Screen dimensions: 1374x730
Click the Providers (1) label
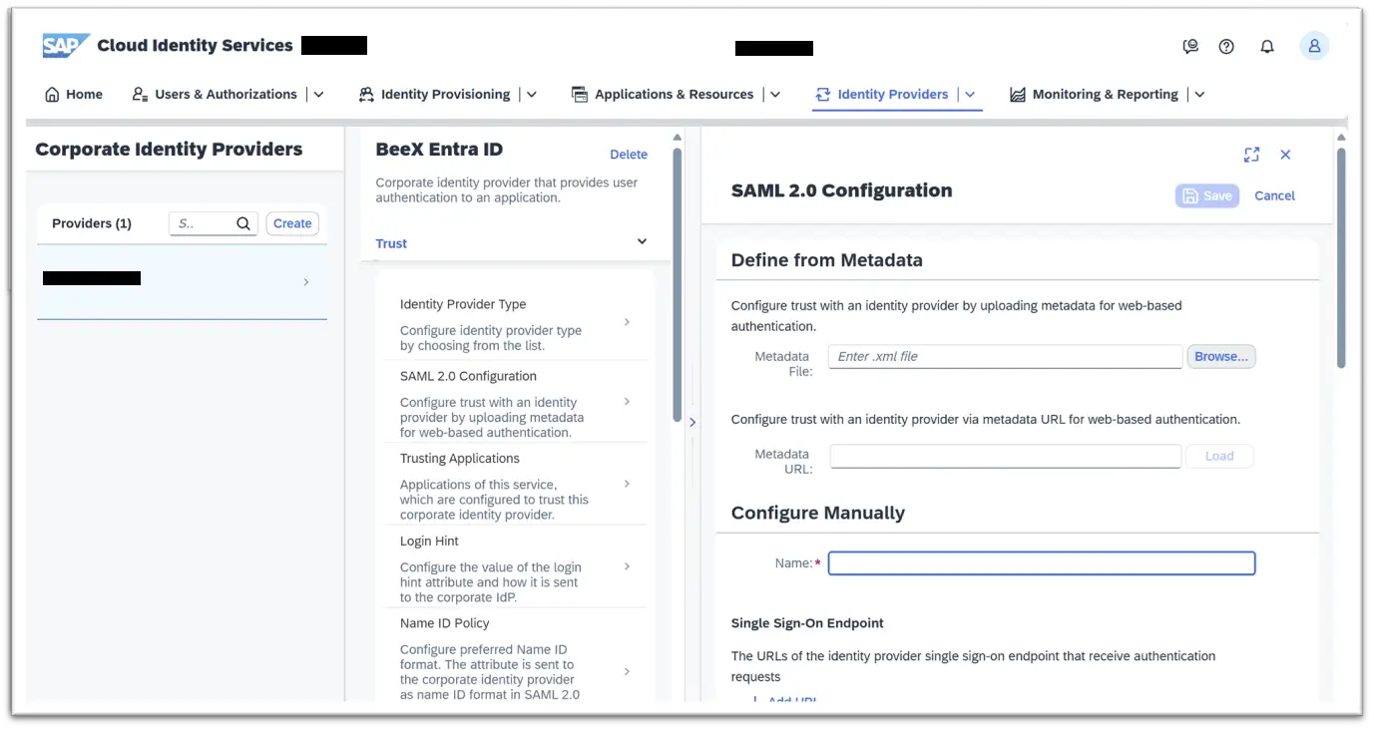click(92, 223)
